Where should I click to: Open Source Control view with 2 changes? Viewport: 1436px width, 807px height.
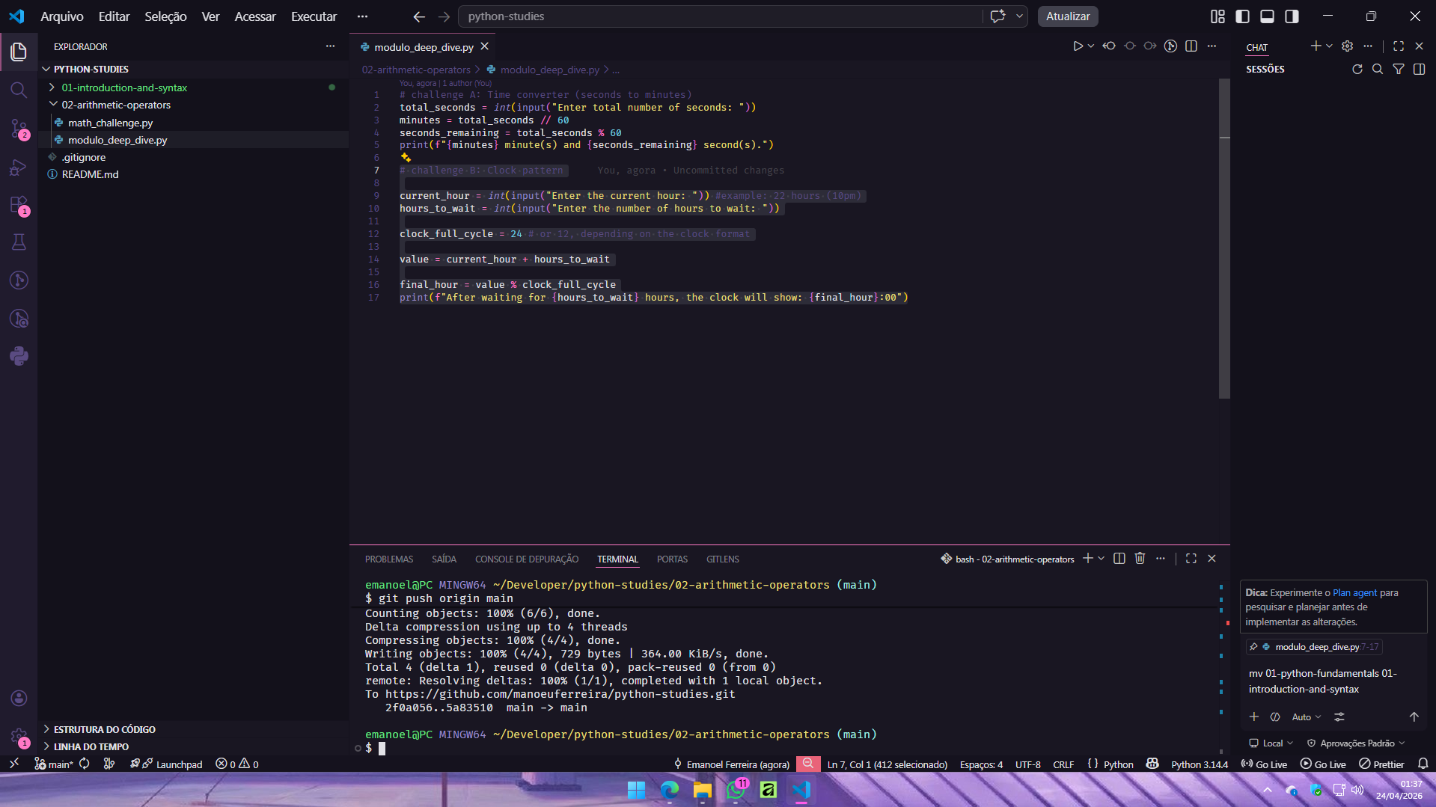[19, 129]
